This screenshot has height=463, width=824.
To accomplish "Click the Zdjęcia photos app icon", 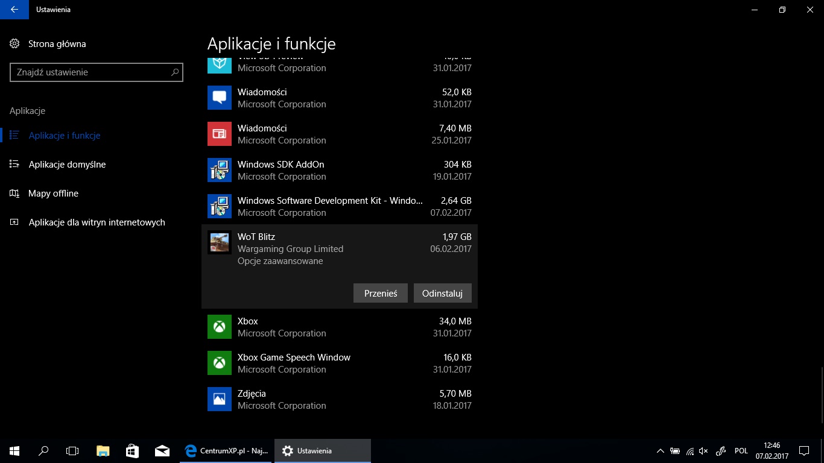I will (220, 399).
